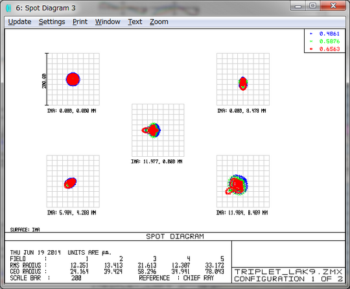Click the top-right spot plot IMA 0.000, 8.478

point(243,79)
